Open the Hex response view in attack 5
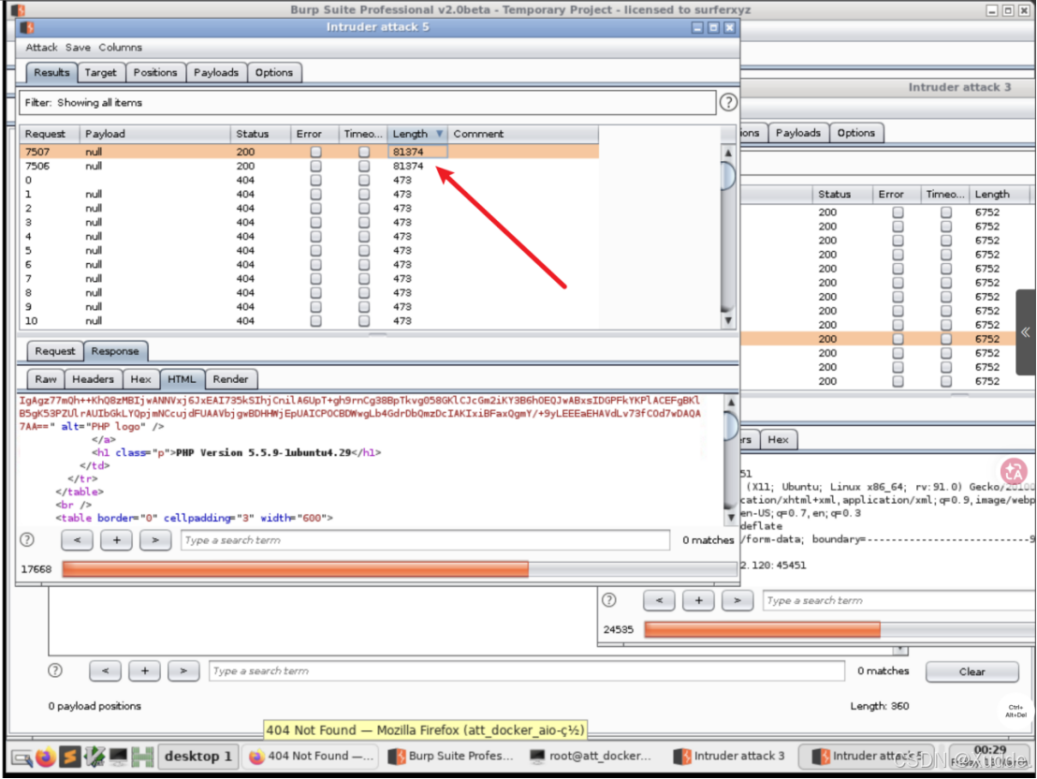Image resolution: width=1037 pixels, height=779 pixels. pyautogui.click(x=141, y=379)
